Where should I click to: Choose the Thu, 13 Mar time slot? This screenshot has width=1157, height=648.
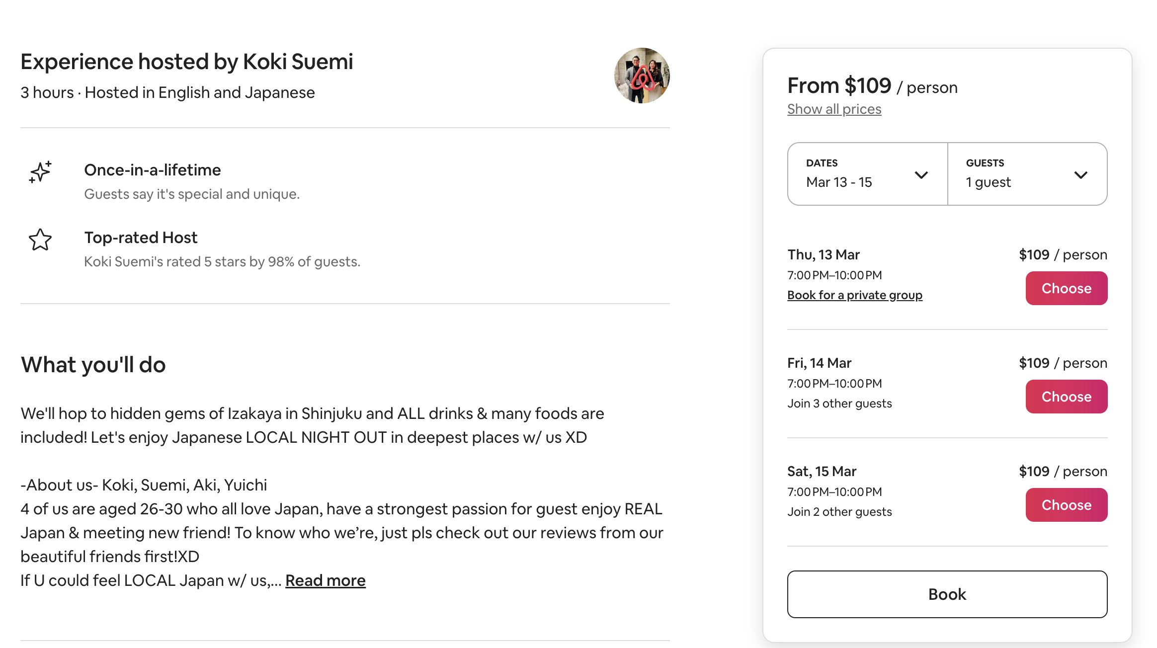1066,288
